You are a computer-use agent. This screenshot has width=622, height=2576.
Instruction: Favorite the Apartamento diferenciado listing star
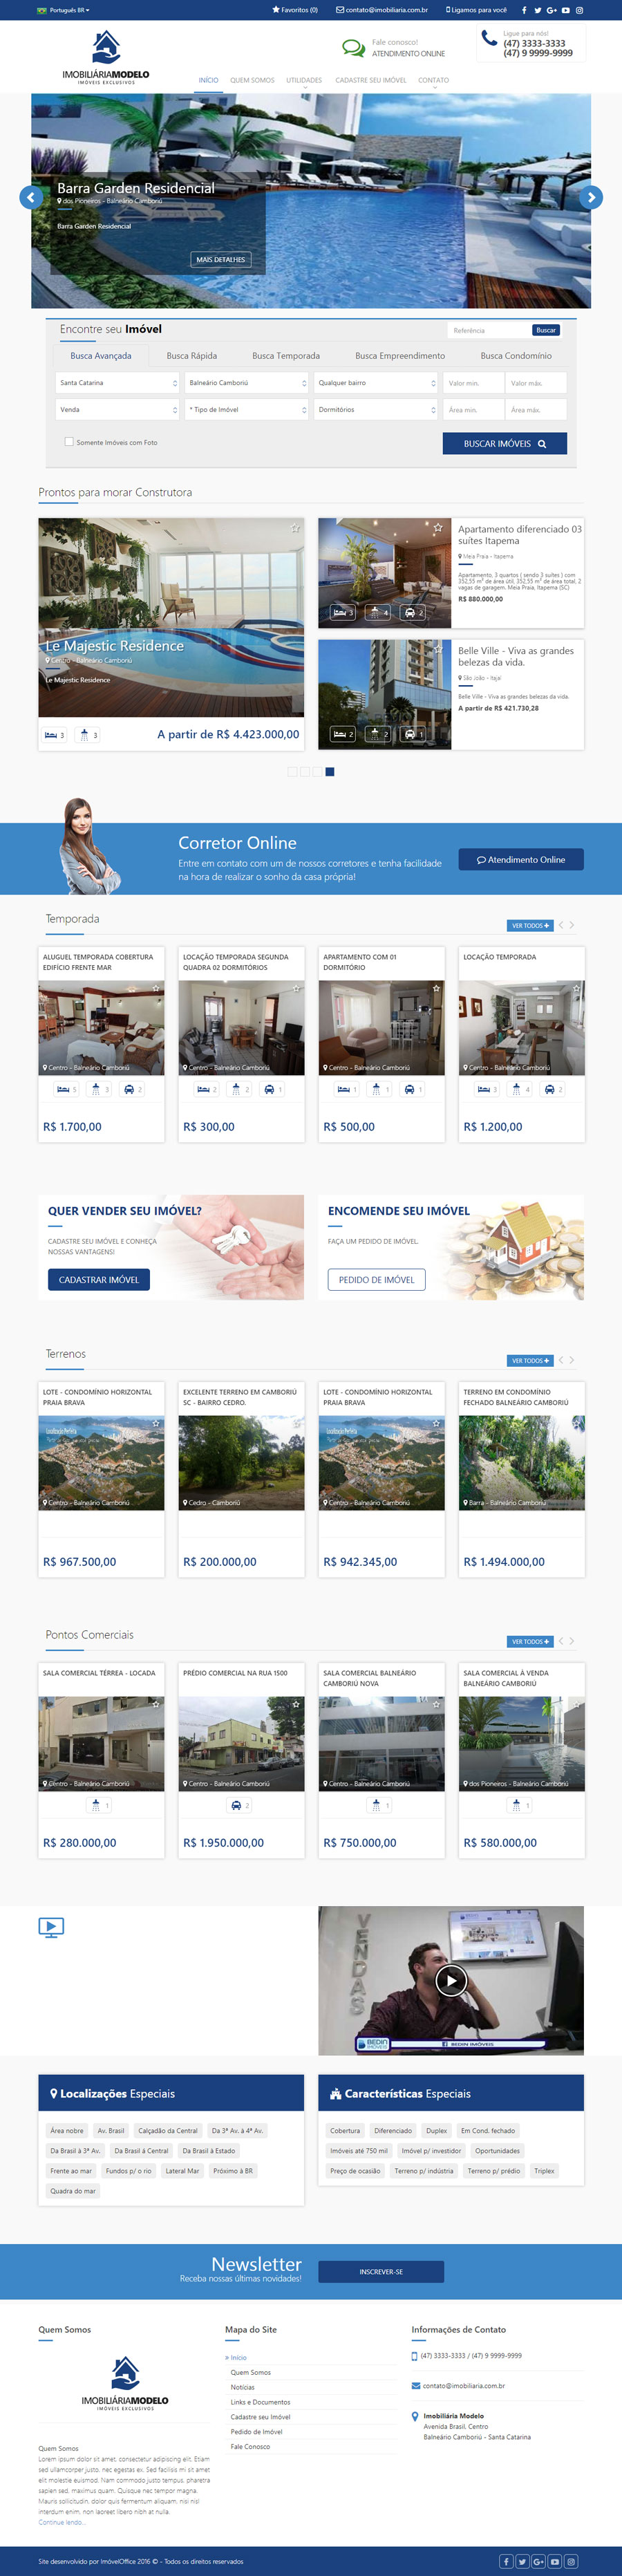click(437, 527)
